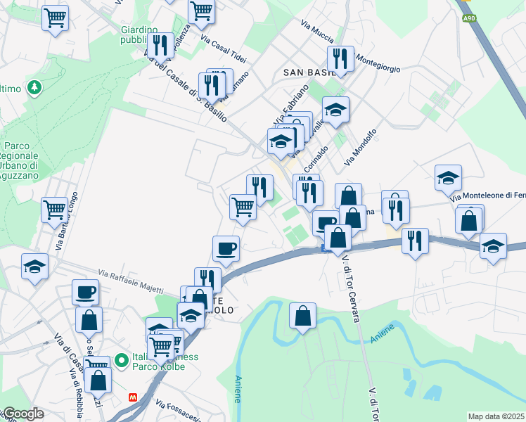The width and height of the screenshot is (526, 422).
Task: Click the shopping cart marker at top center
Action: [201, 13]
